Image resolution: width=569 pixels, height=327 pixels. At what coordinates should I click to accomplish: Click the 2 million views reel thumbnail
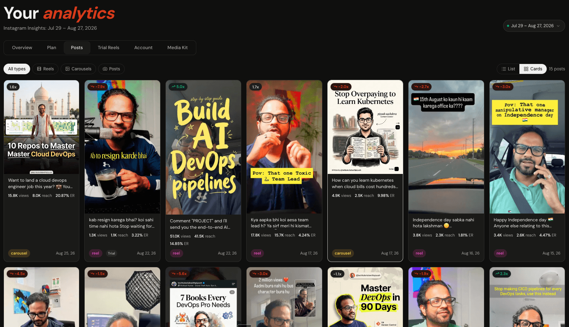click(x=284, y=297)
